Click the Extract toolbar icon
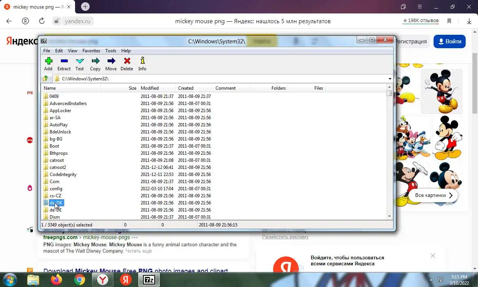 coord(64,64)
